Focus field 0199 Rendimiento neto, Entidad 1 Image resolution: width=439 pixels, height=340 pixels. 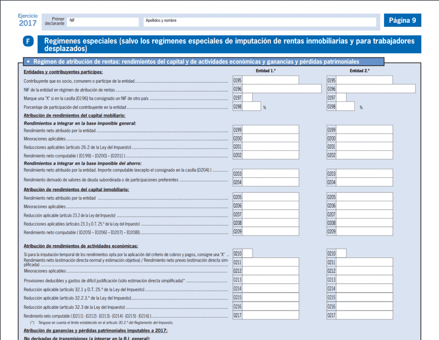click(271, 130)
